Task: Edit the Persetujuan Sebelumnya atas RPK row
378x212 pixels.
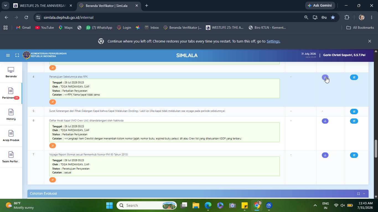Action: pyautogui.click(x=354, y=77)
